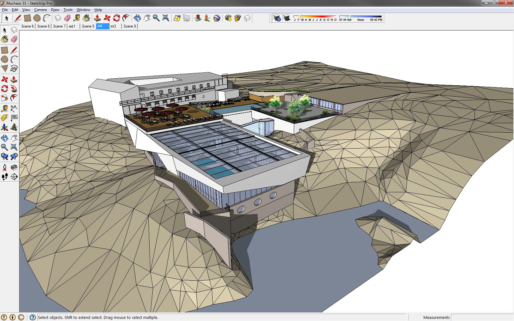
Task: Click the Measurements input box
Action: click(x=482, y=317)
